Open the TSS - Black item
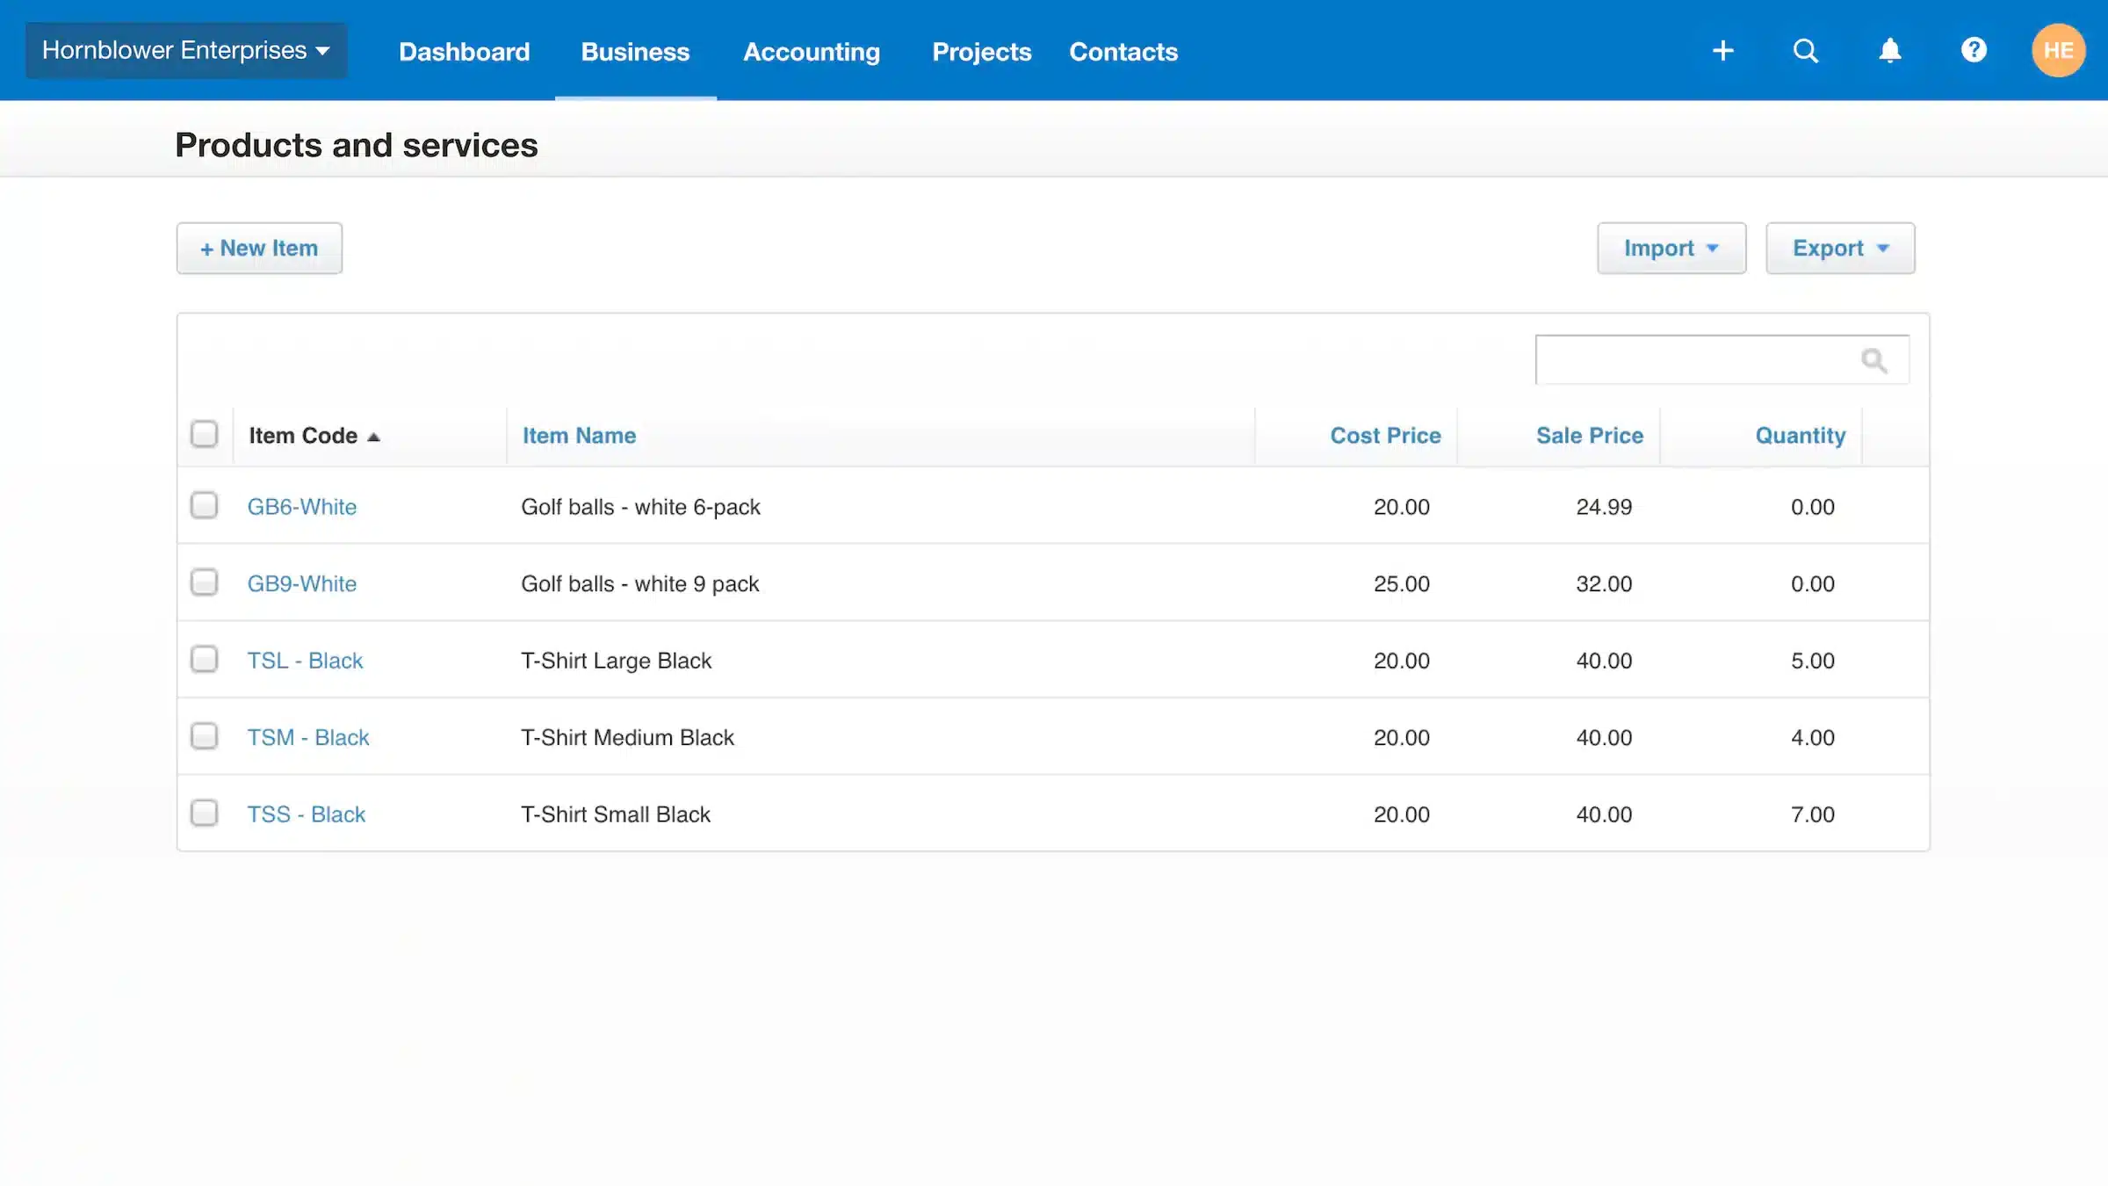Image resolution: width=2108 pixels, height=1186 pixels. 306,814
